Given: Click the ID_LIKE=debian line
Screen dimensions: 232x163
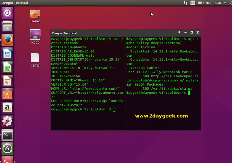Looking at the screenshot, I should (x=66, y=76).
